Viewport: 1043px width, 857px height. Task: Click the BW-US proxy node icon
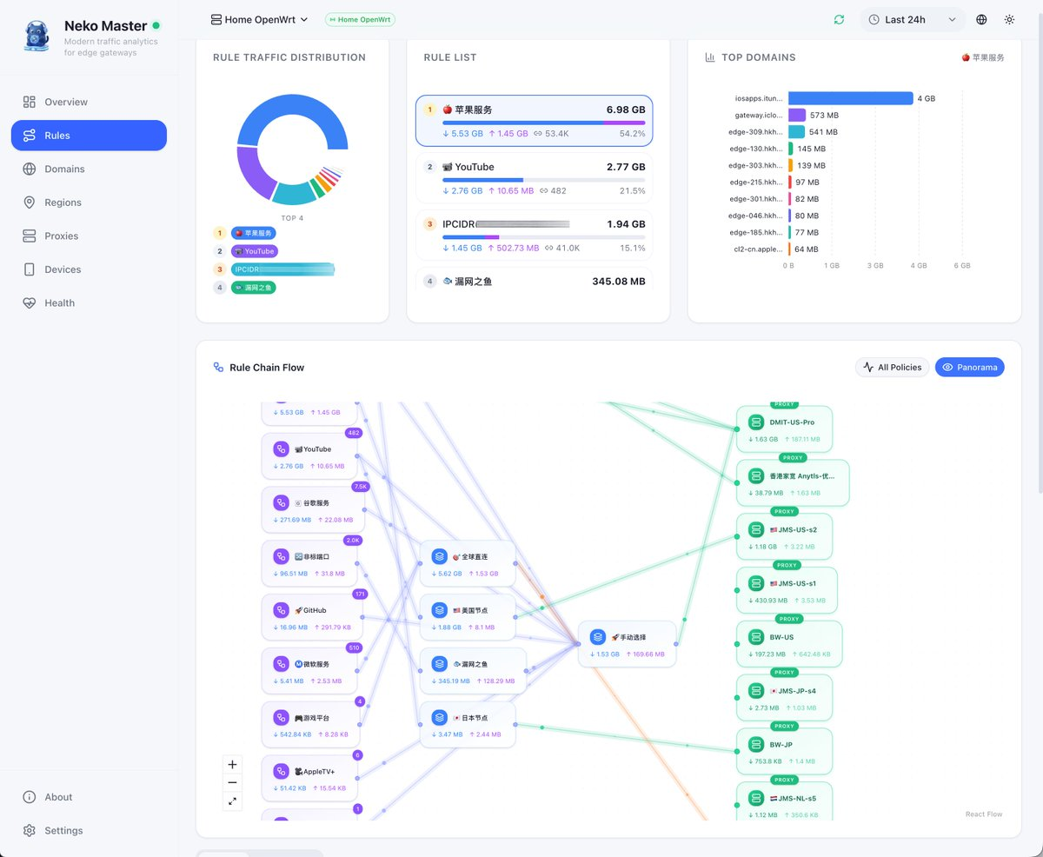coord(755,637)
